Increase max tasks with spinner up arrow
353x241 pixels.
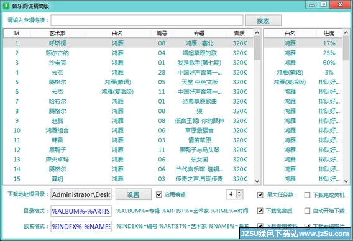click(239, 192)
